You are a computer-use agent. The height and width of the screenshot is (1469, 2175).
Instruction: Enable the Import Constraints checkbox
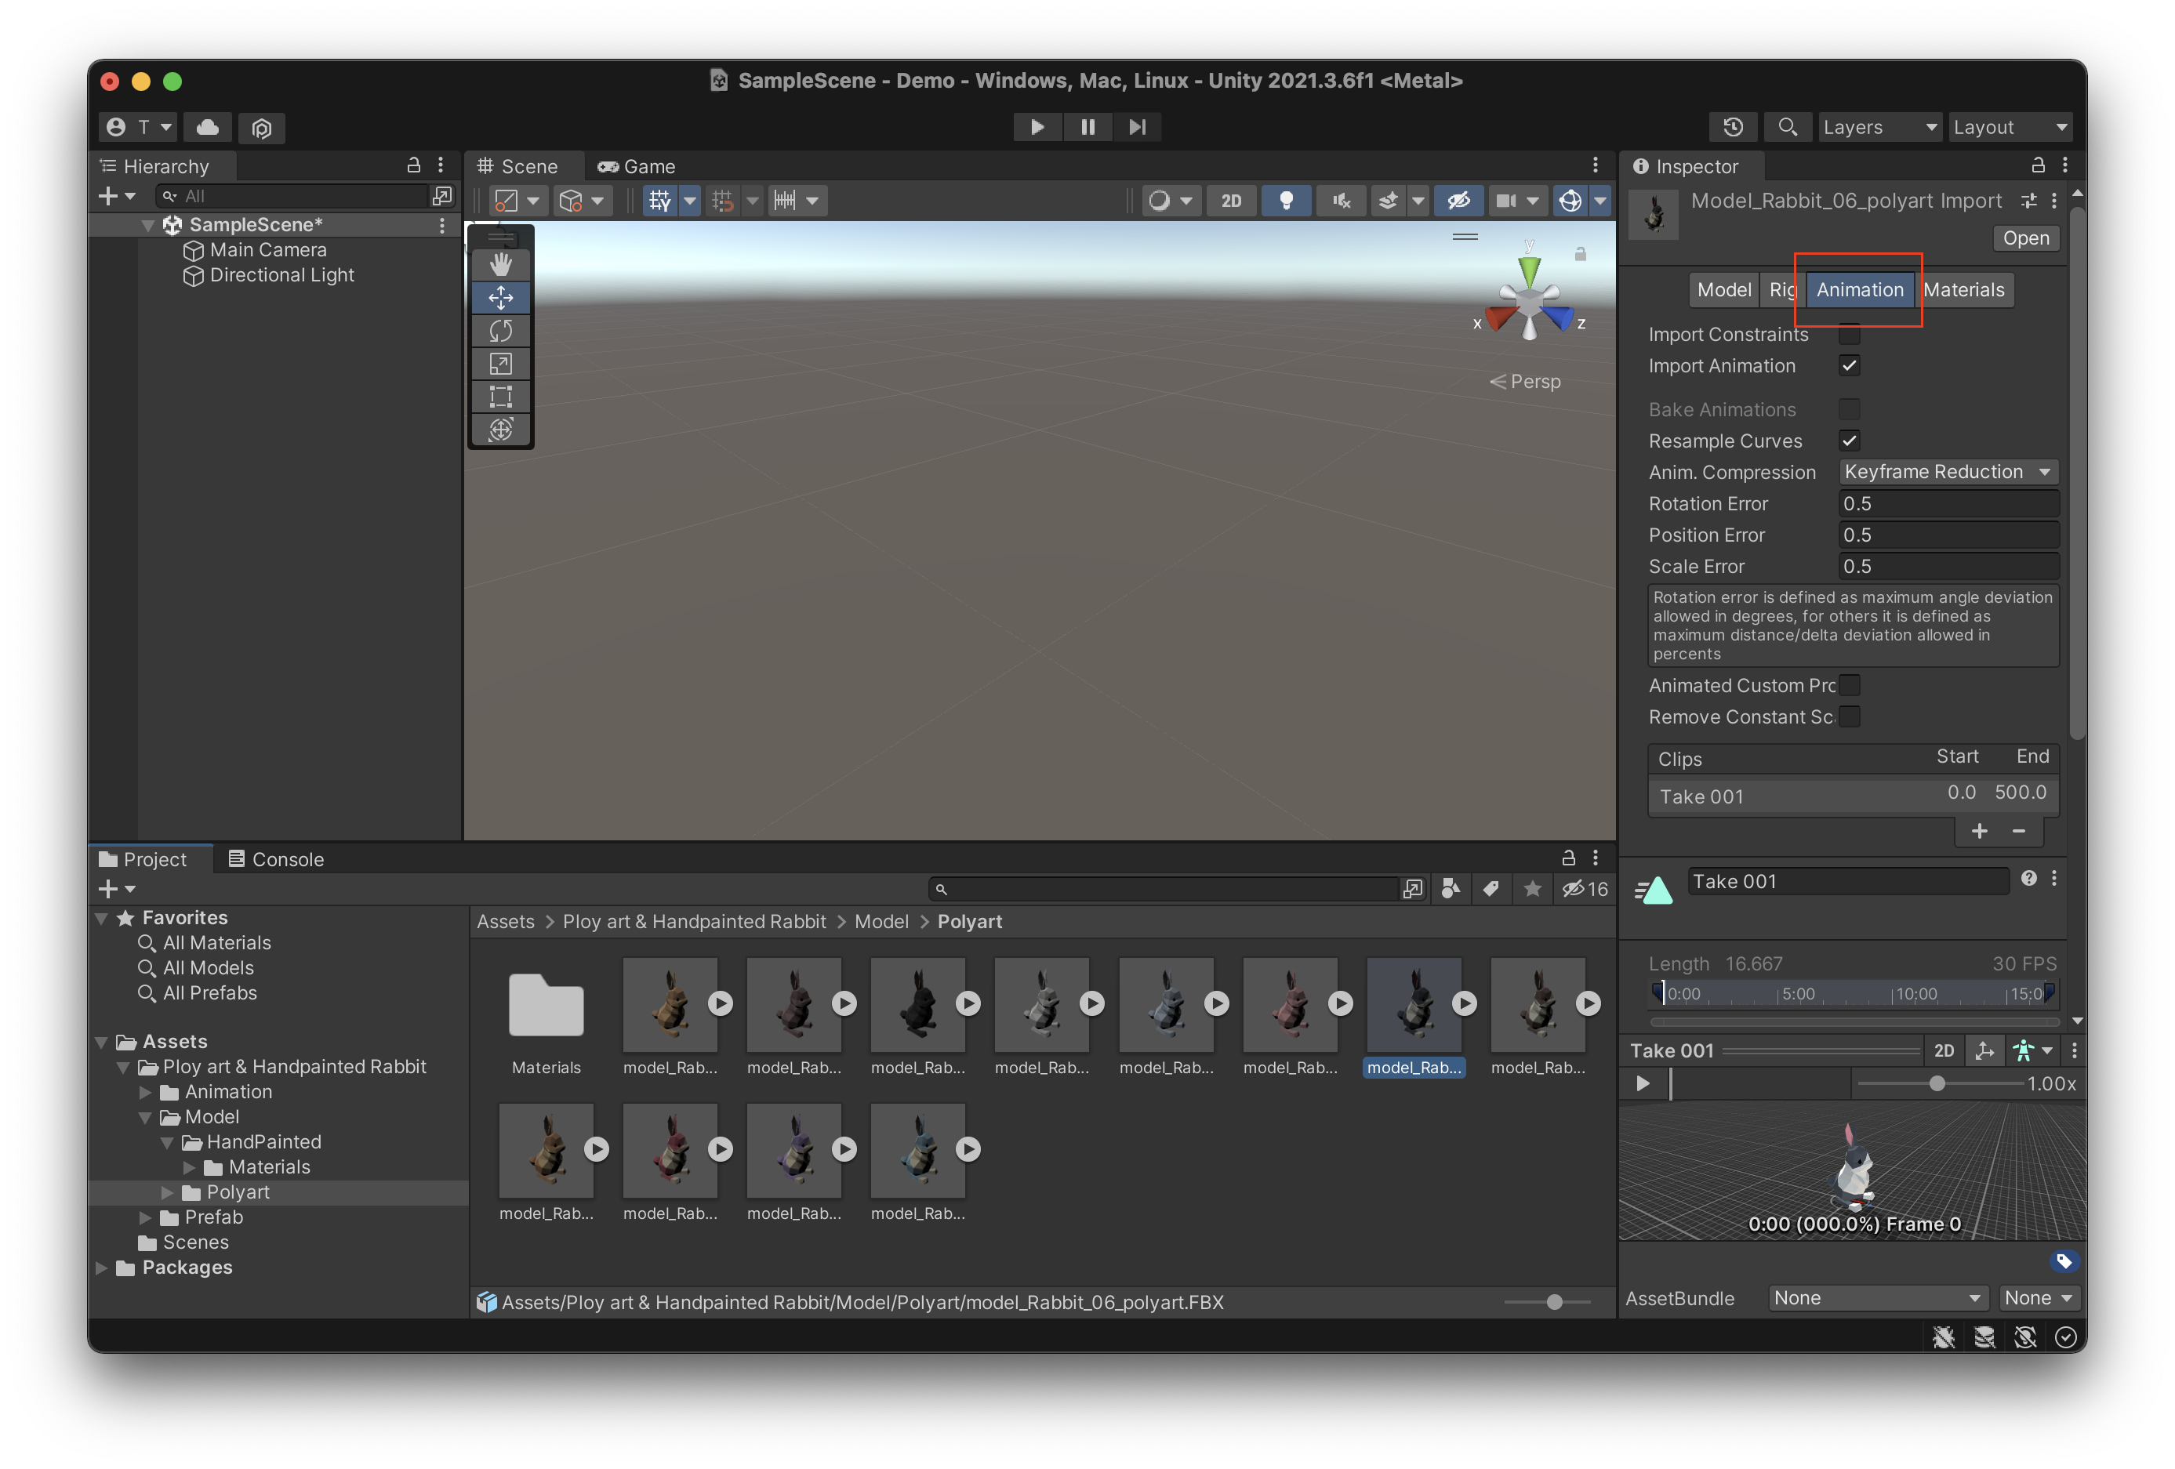coord(1850,334)
